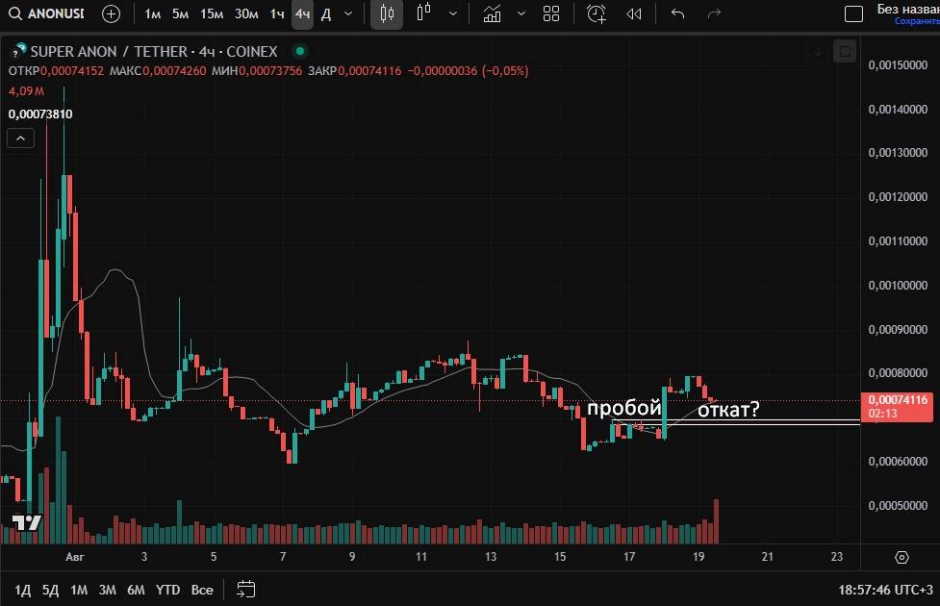Click the 18:57:46 UTC+3 timezone button

point(884,589)
